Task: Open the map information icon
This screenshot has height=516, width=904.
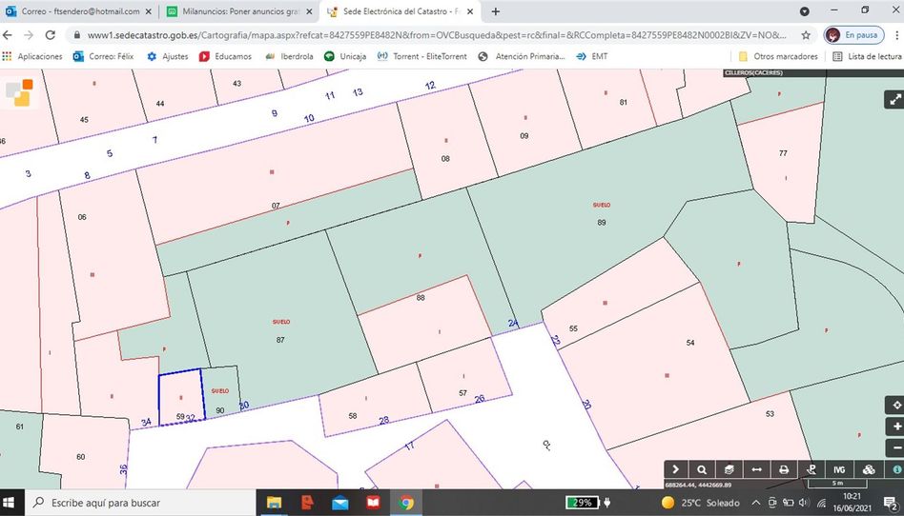Action: tap(896, 469)
